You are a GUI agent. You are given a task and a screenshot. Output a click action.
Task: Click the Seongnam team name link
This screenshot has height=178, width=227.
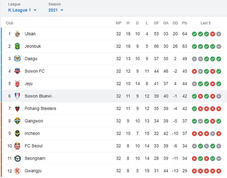click(x=35, y=158)
